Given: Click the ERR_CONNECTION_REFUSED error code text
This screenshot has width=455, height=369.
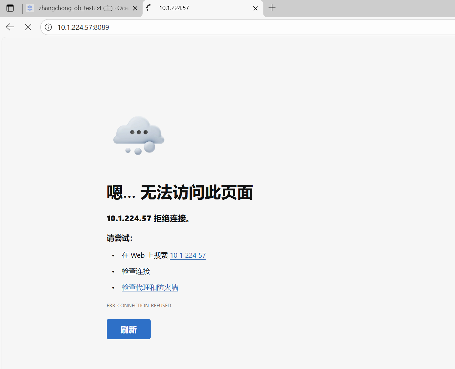Looking at the screenshot, I should pyautogui.click(x=139, y=306).
